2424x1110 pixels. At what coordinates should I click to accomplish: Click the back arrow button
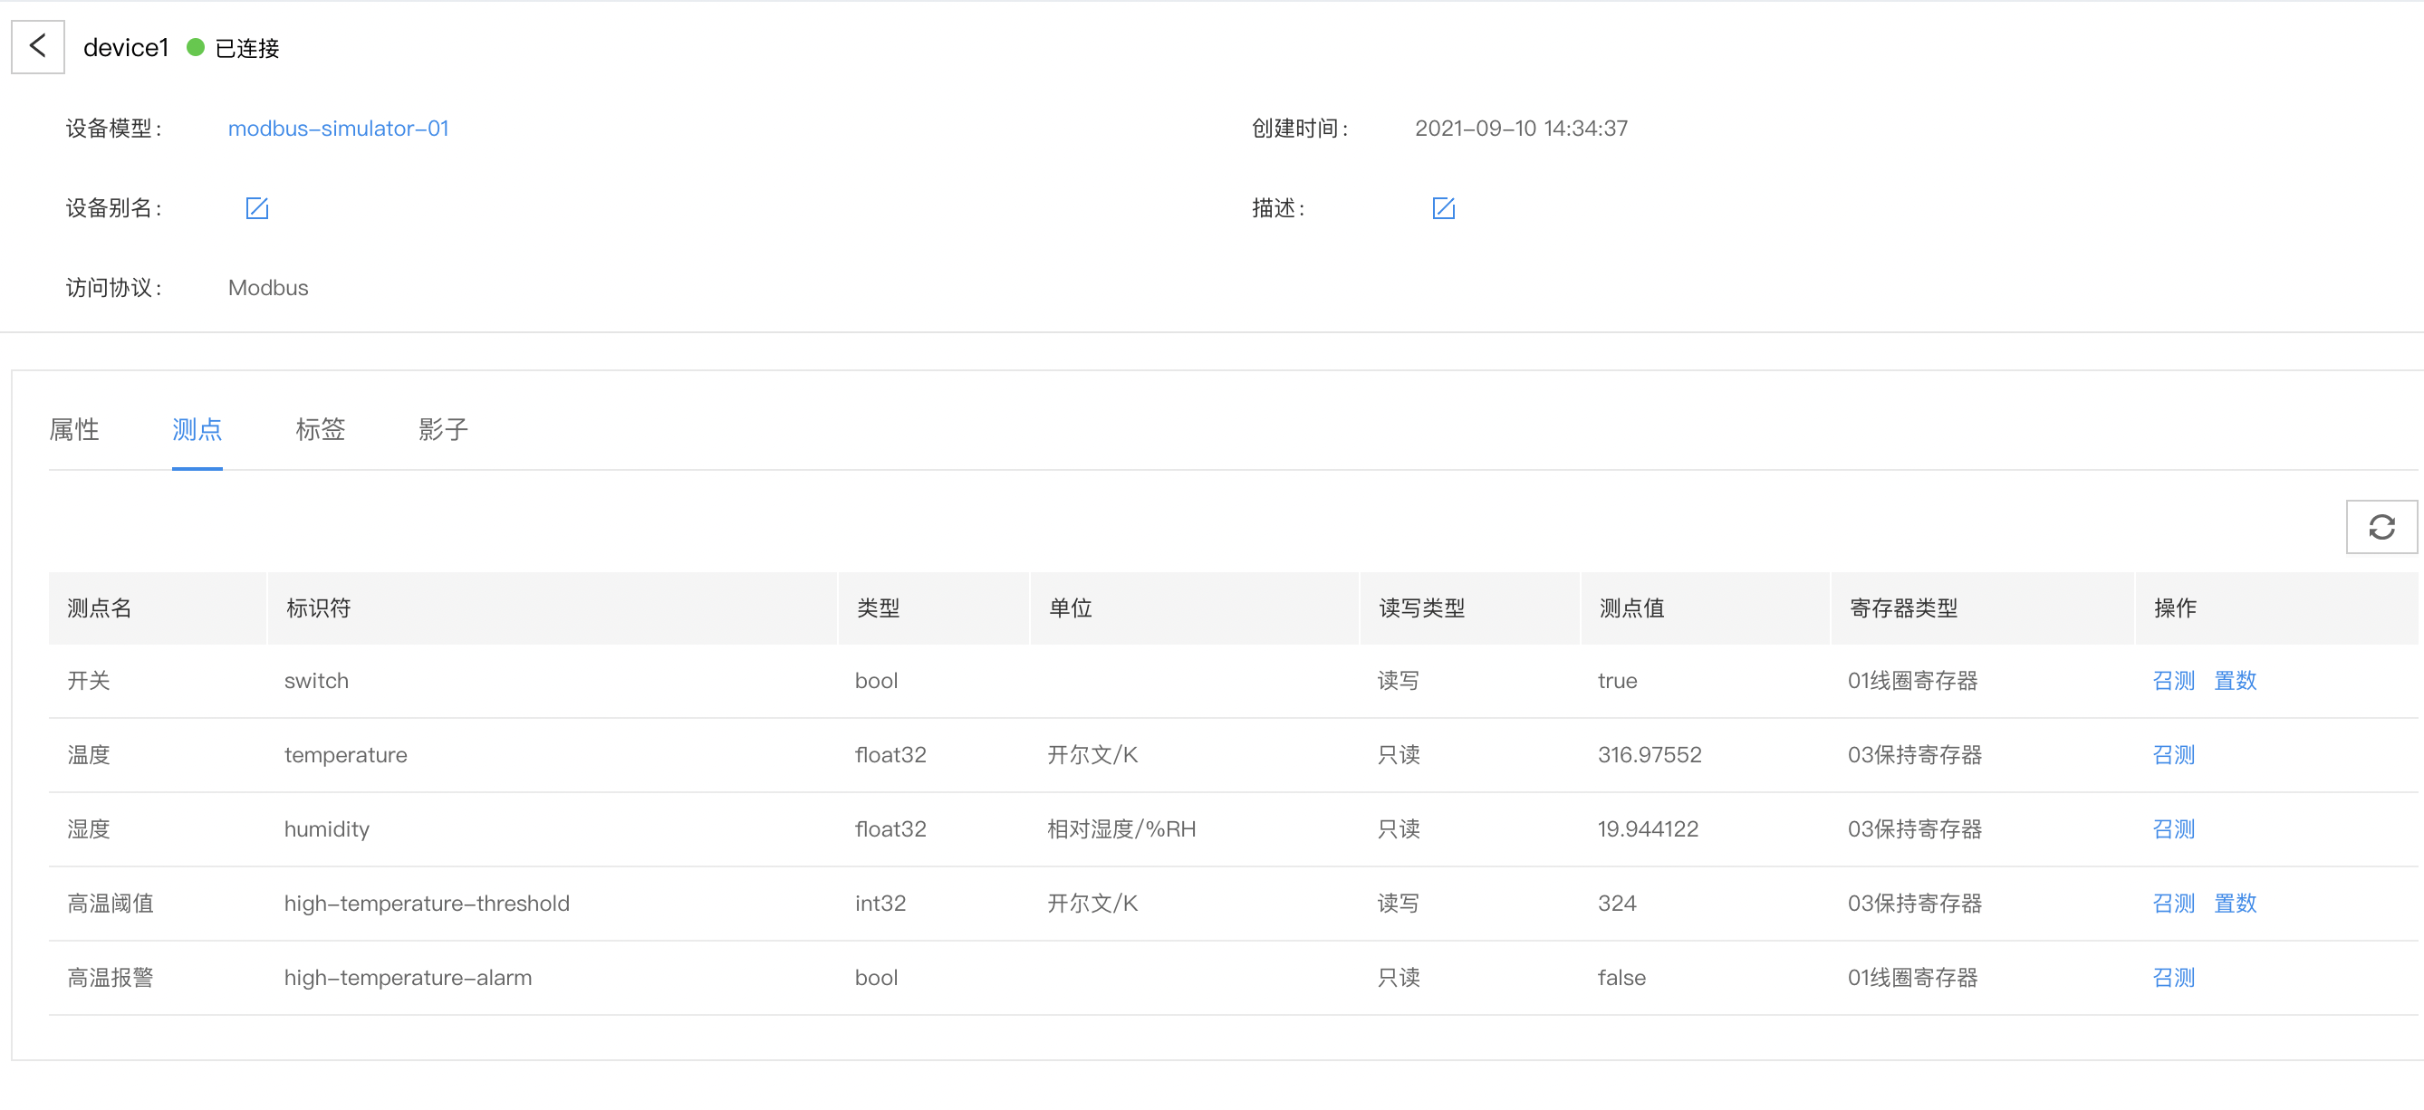coord(38,46)
